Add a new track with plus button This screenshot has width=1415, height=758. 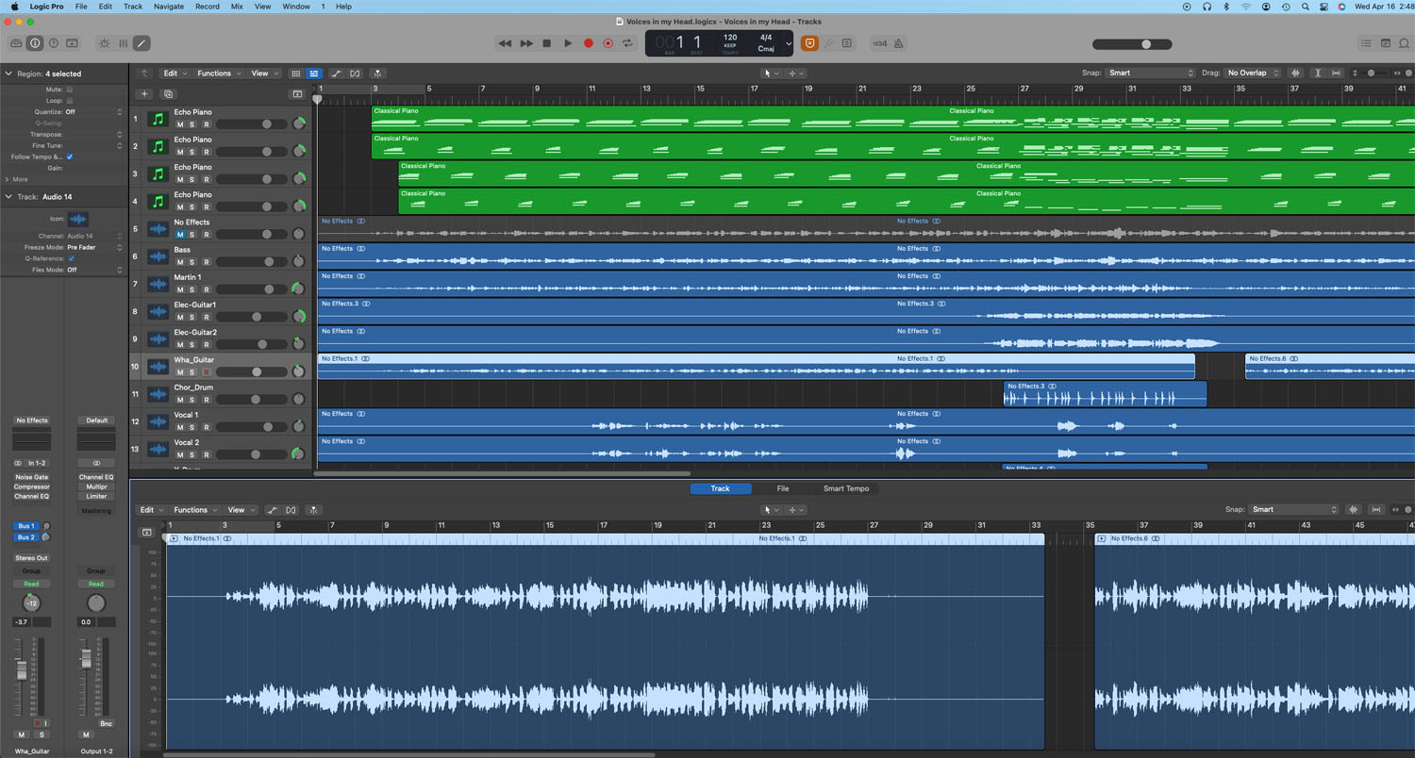[144, 94]
